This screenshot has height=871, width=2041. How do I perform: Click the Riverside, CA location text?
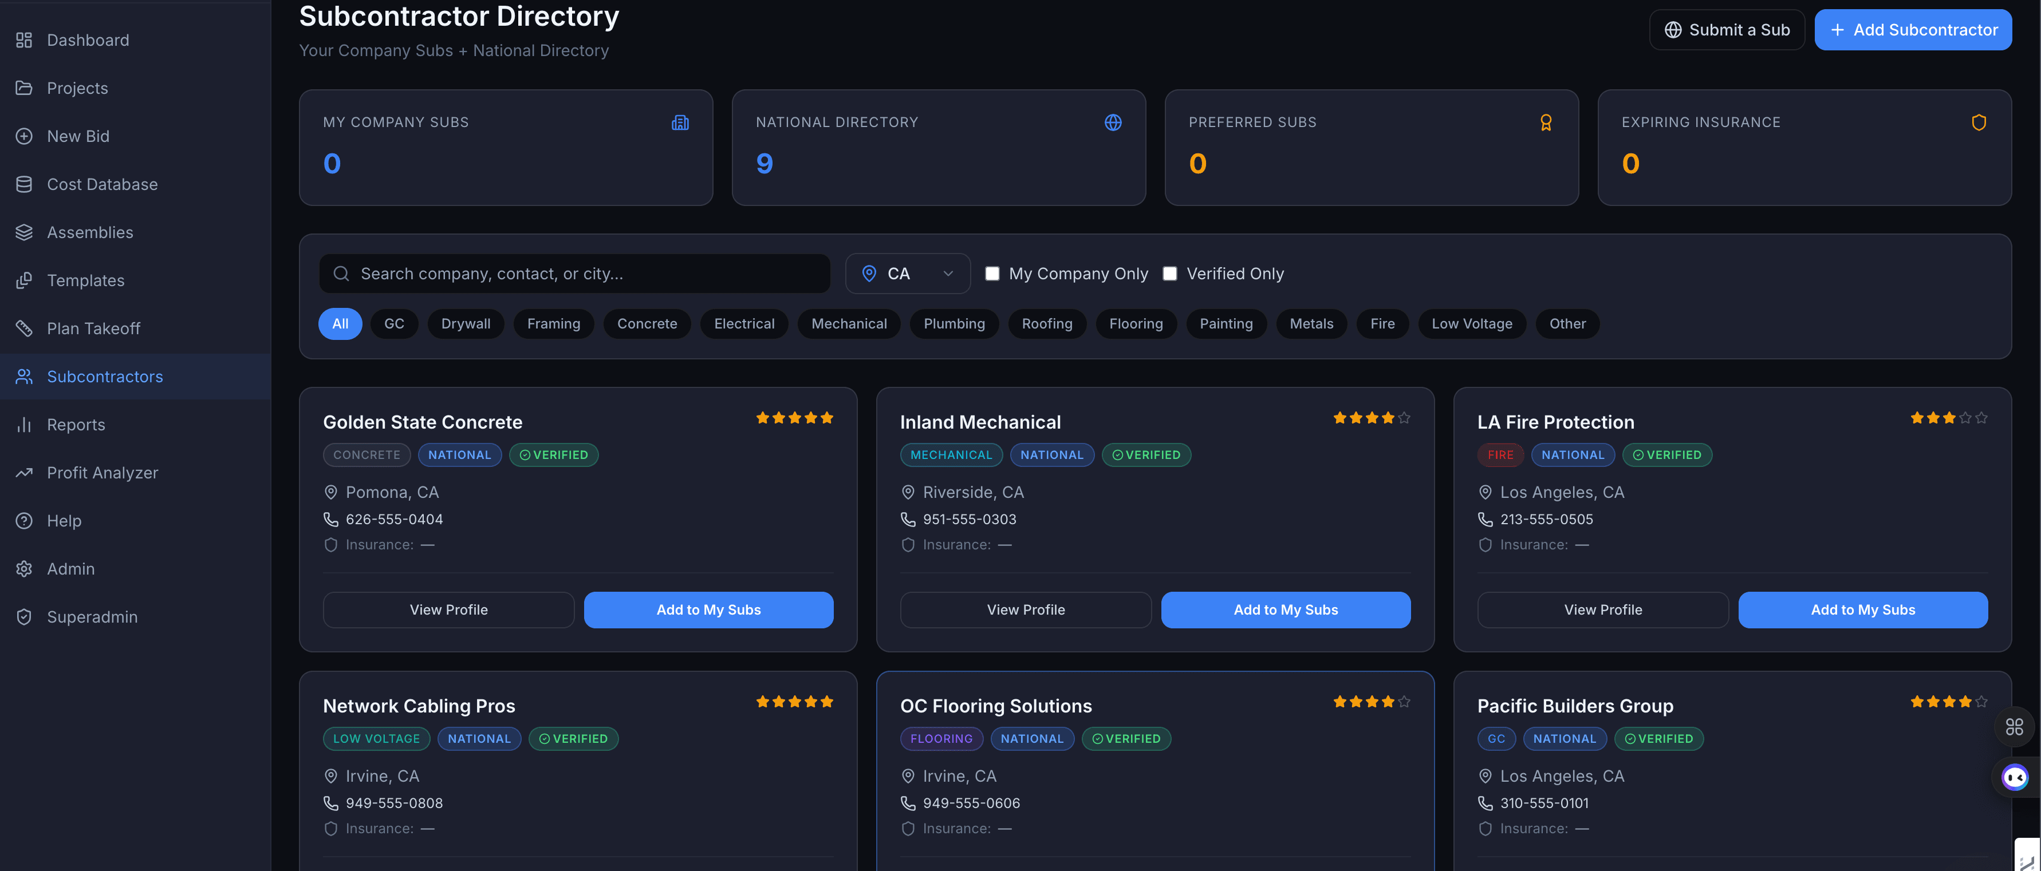pyautogui.click(x=973, y=492)
